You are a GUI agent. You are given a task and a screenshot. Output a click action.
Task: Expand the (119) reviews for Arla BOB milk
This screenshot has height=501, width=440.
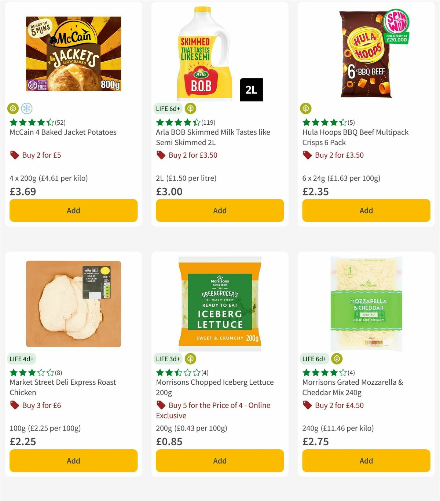click(x=208, y=122)
